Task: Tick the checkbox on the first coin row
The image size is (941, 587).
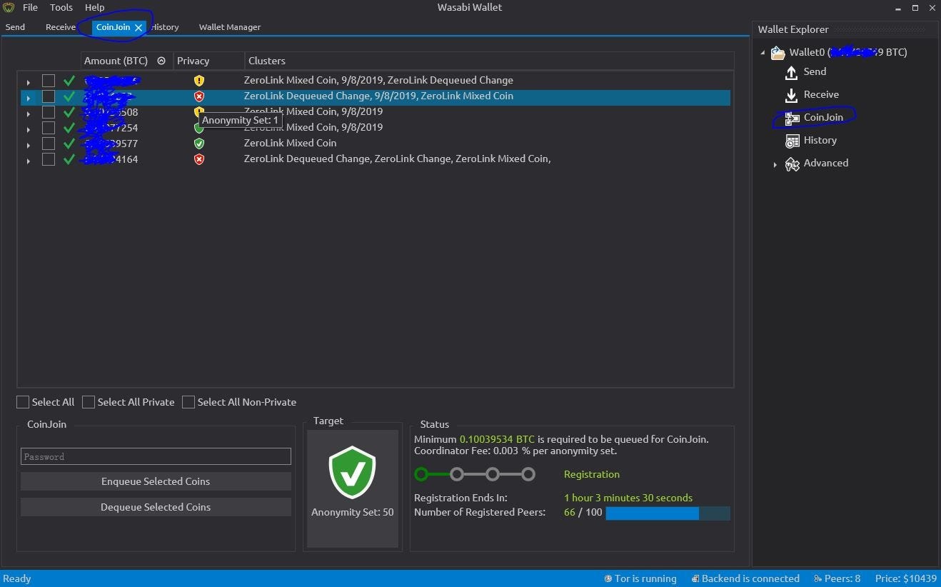Action: pyautogui.click(x=49, y=81)
